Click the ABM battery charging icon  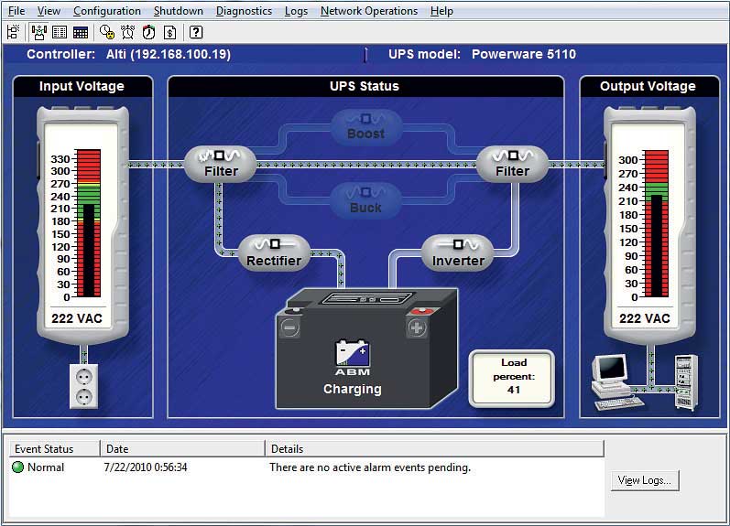[x=353, y=357]
